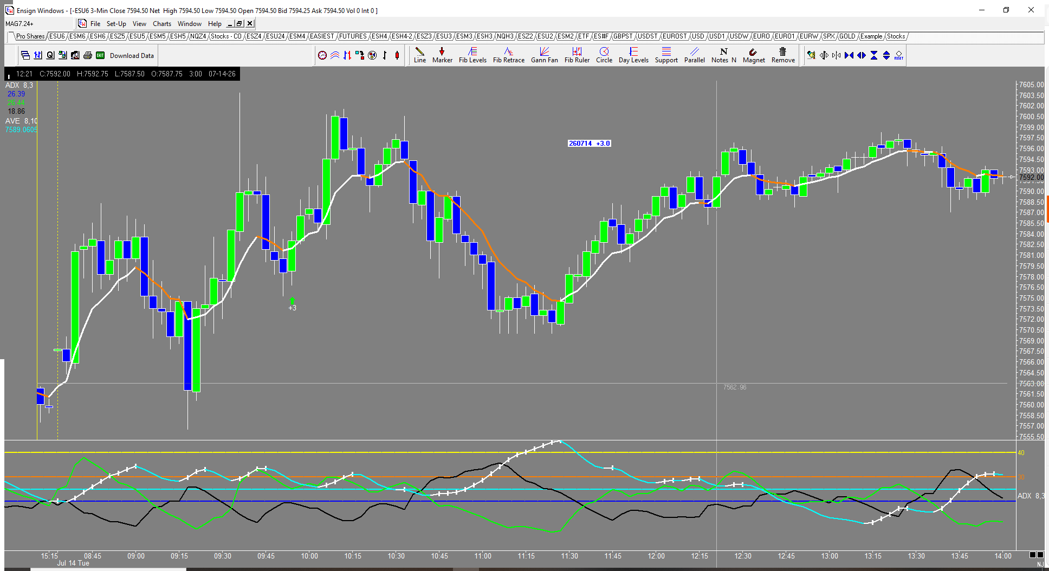Open the EUROST tab
This screenshot has height=571, width=1049.
pos(675,36)
